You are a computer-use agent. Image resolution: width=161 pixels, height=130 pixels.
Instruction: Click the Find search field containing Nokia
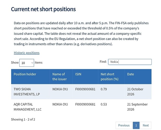tap(130, 62)
